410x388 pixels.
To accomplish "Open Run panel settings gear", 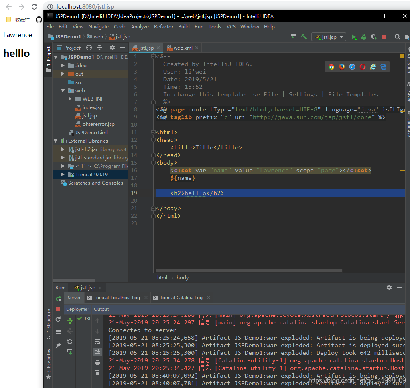I will [389, 287].
